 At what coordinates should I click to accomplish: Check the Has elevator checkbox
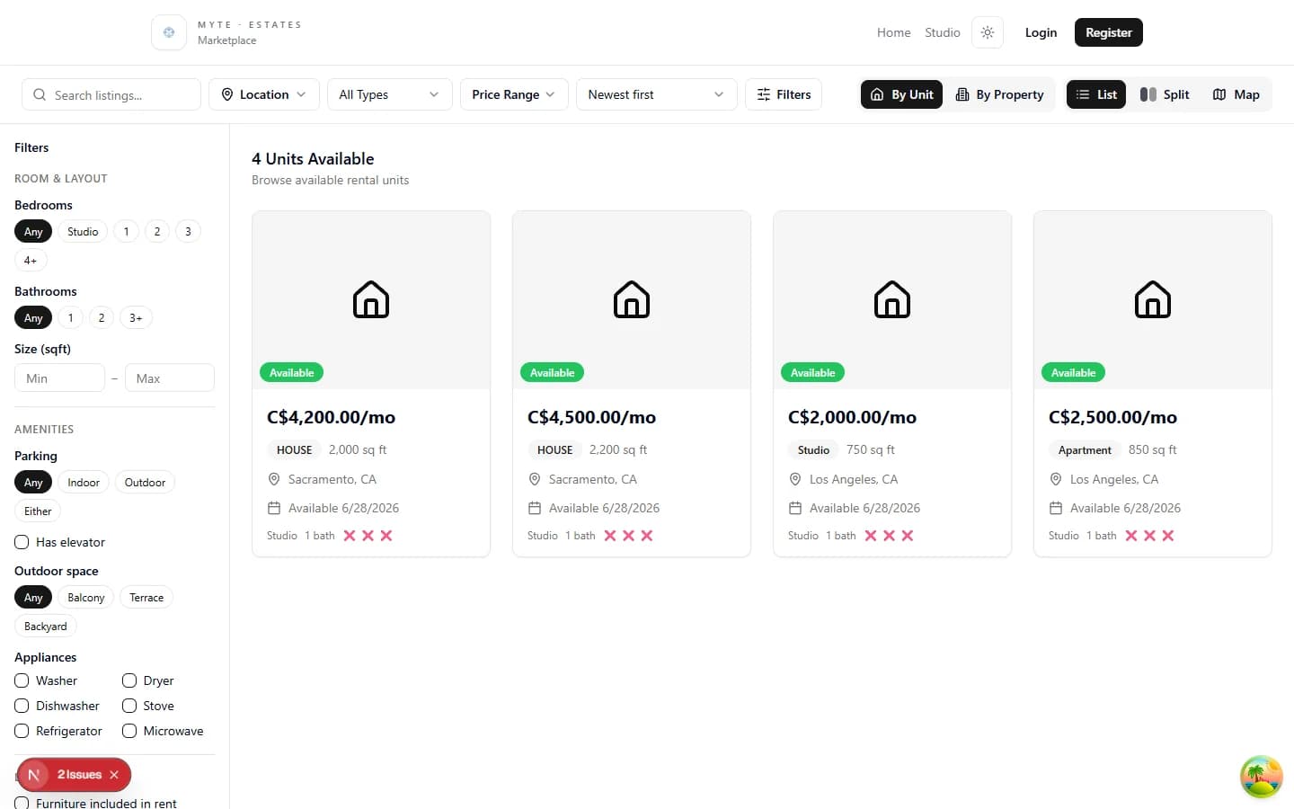point(22,542)
